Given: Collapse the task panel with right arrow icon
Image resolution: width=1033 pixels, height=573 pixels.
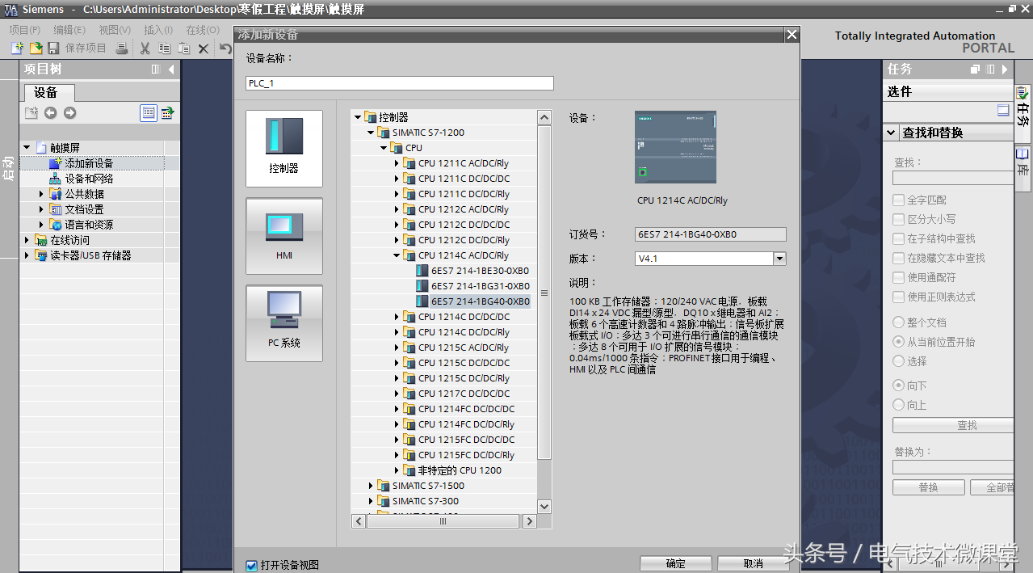Looking at the screenshot, I should pos(1005,70).
